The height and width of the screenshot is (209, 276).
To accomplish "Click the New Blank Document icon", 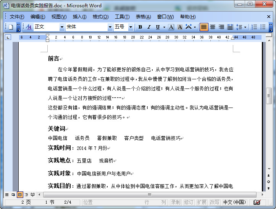I will pos(11,27).
